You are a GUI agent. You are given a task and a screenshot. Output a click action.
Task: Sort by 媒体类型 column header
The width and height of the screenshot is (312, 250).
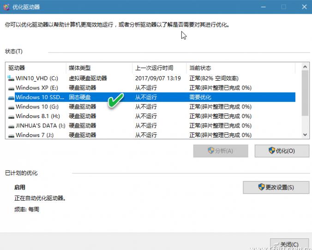click(x=99, y=68)
